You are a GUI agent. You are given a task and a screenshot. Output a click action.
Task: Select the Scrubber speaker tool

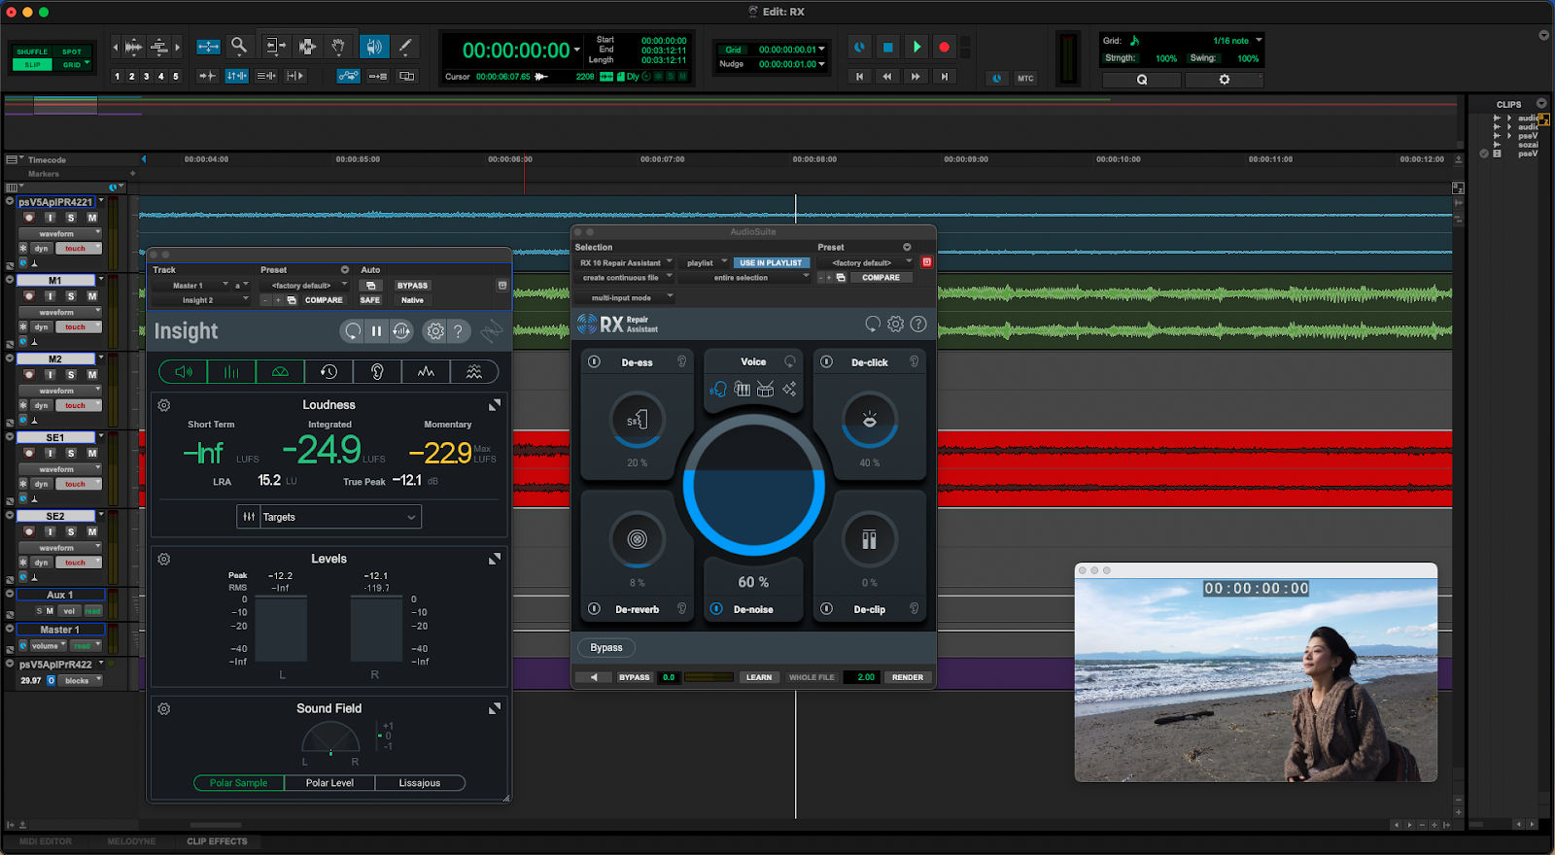coord(373,46)
